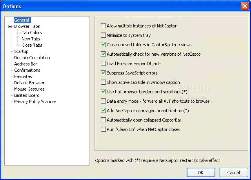Collapse the Browser Tabs tree node

pyautogui.click(x=10, y=26)
